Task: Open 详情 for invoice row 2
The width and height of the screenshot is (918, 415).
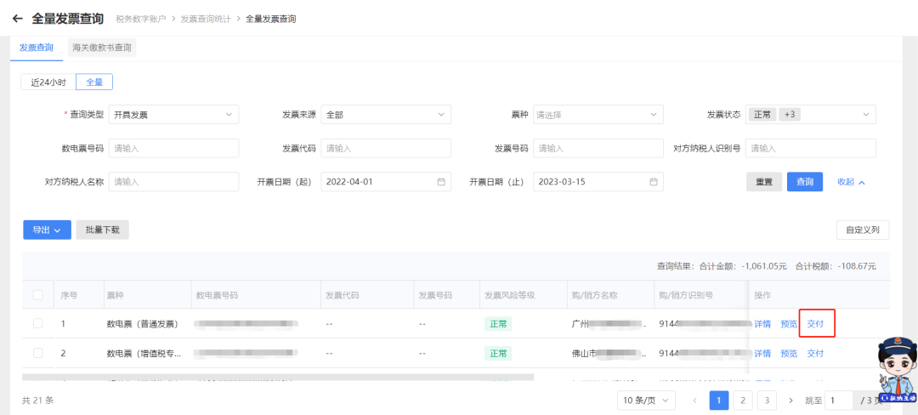Action: coord(762,354)
